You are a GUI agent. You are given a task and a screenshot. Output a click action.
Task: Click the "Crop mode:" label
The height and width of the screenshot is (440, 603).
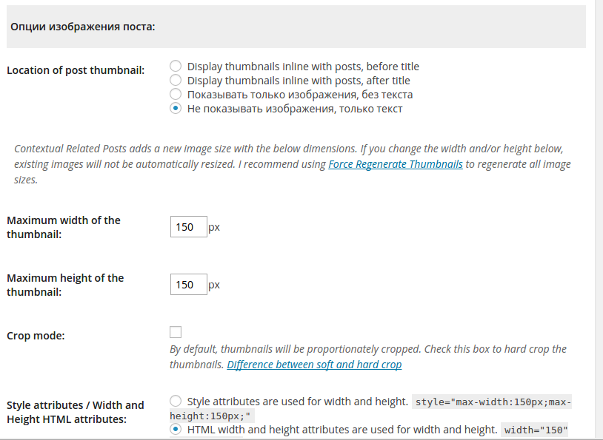click(x=36, y=336)
